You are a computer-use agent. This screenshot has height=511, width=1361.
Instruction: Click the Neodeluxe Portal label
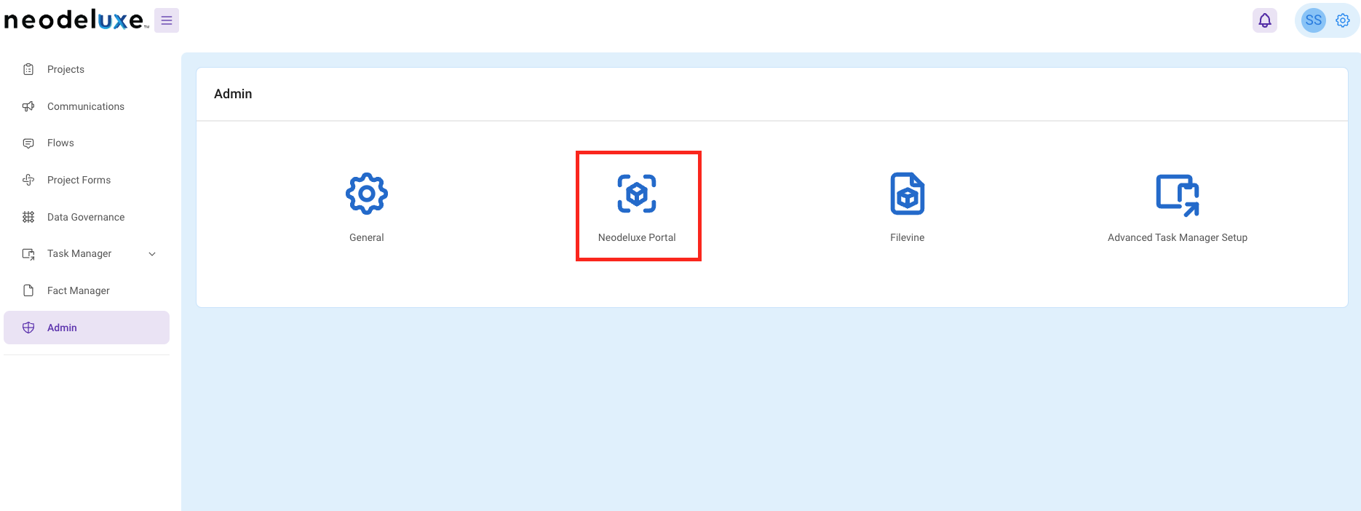pyautogui.click(x=637, y=237)
